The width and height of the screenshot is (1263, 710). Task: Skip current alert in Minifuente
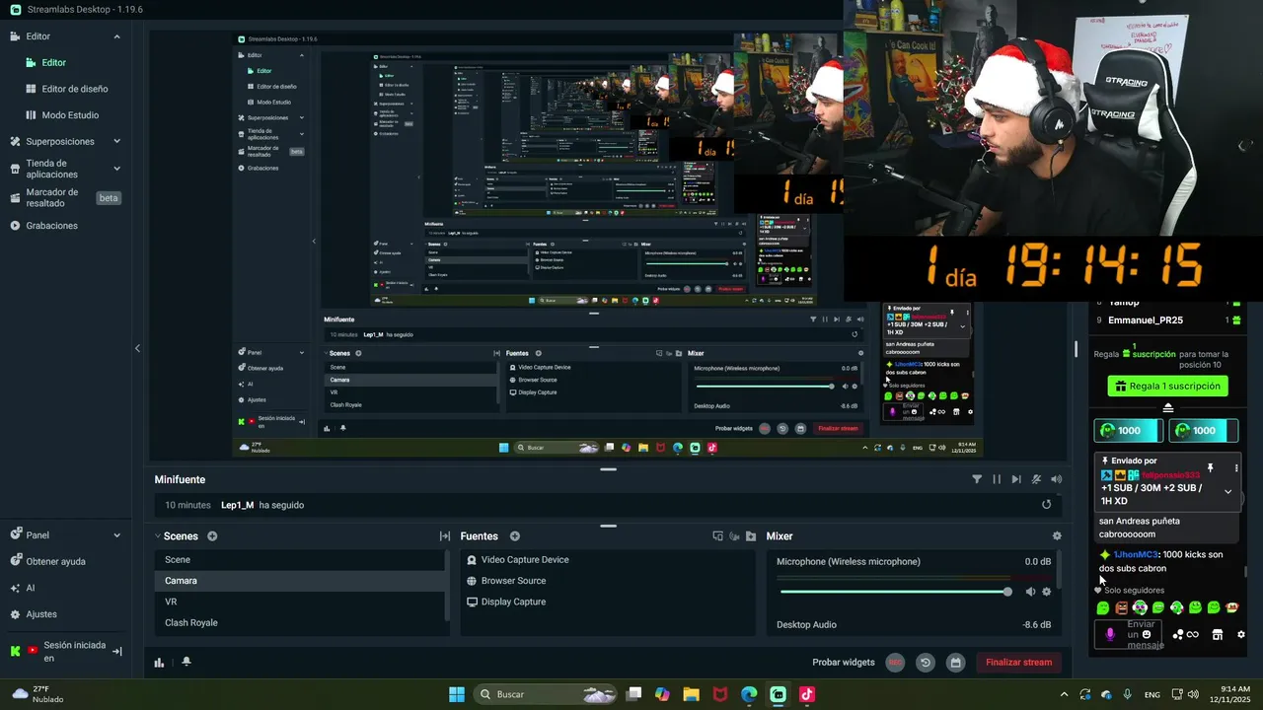point(1016,479)
